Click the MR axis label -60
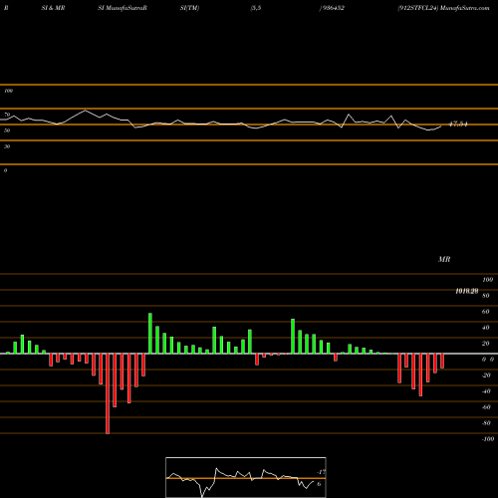This screenshot has height=498, width=498. pos(486,407)
